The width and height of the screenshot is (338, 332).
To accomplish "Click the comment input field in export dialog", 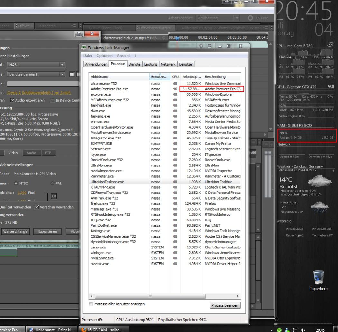I will [x=43, y=84].
